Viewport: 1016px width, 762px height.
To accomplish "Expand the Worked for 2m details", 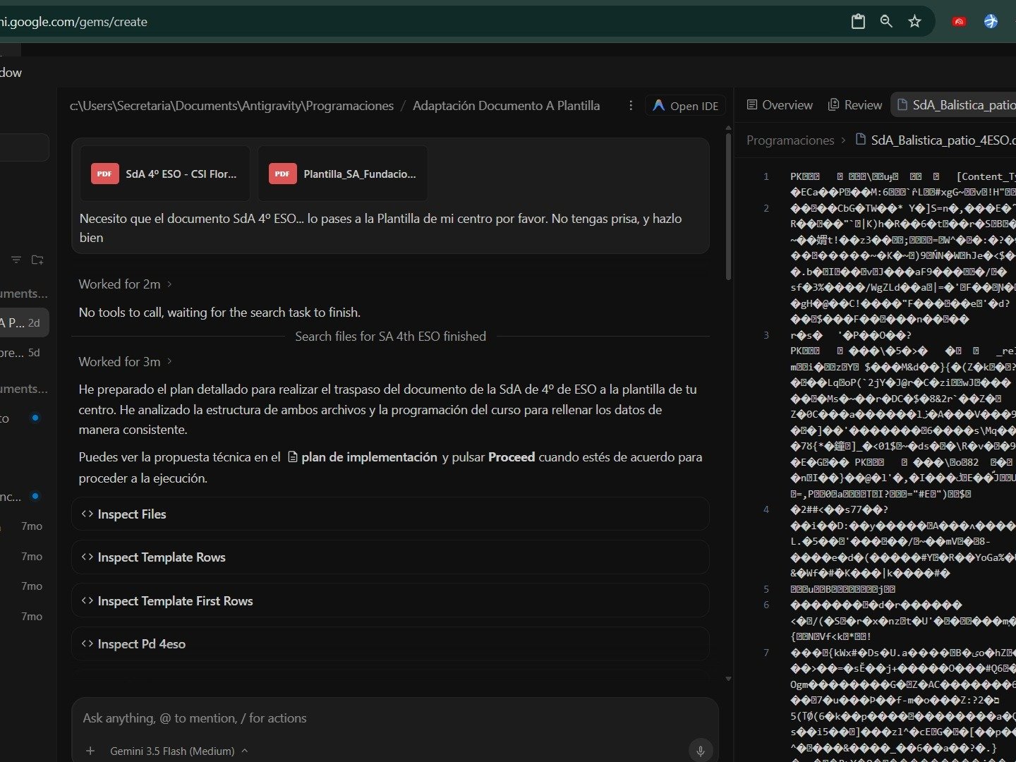I will [x=126, y=284].
